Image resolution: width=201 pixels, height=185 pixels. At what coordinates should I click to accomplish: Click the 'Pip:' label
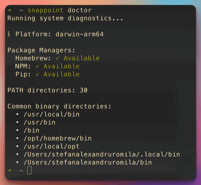(23, 74)
